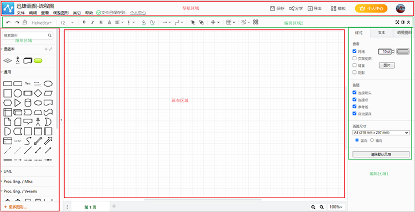Viewport: 415px width, 212px height.
Task: Select the 竖向 orientation radio button
Action: [357, 140]
